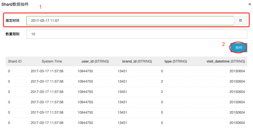Click the 数量限制 field label
The image size is (253, 128).
(12, 34)
